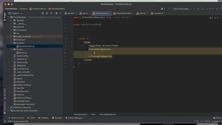The width and height of the screenshot is (222, 125).
Task: Place cursor on return statement line
Action: [83, 39]
